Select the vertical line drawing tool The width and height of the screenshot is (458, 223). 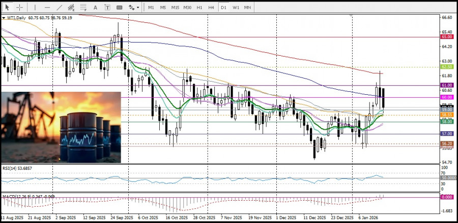tap(35, 8)
